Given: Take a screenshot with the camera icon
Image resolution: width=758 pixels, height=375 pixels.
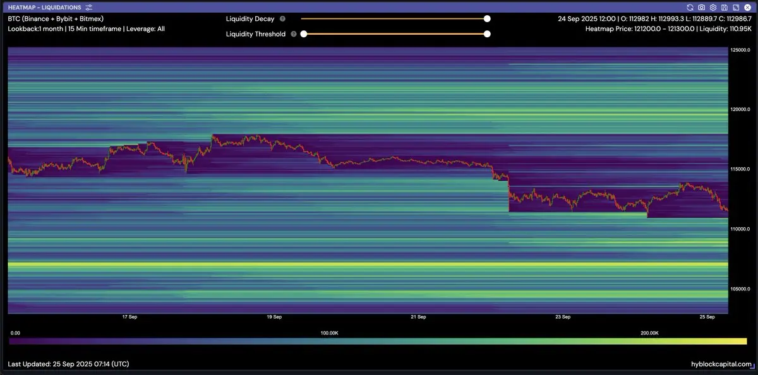Looking at the screenshot, I should (x=702, y=7).
